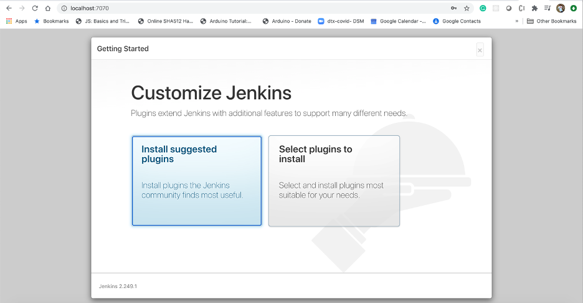The image size is (583, 303).
Task: Click the browser back arrow
Action: click(x=9, y=8)
